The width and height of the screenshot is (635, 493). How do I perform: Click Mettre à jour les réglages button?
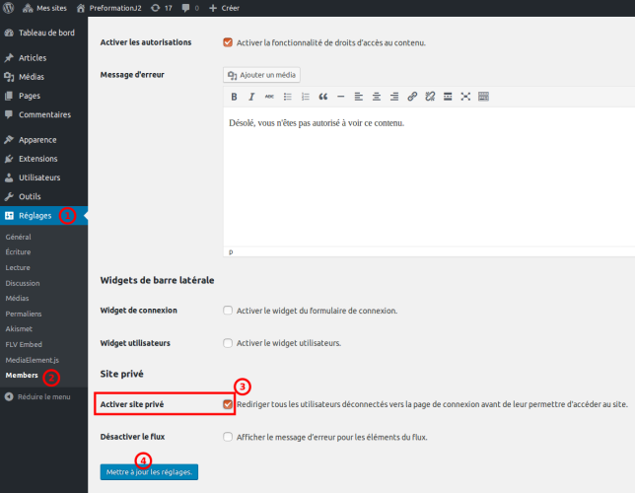coord(149,472)
